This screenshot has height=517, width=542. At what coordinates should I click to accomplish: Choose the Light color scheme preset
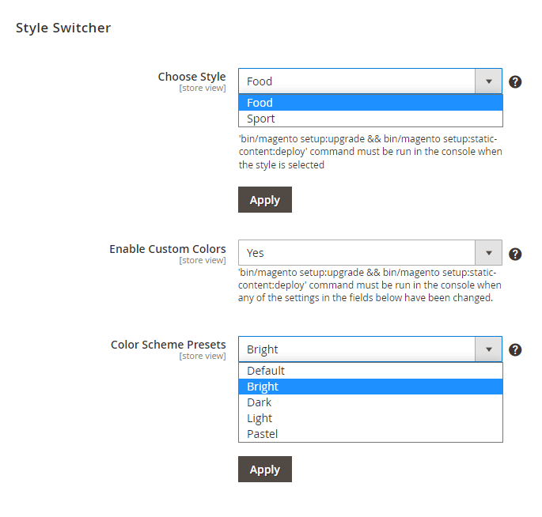370,418
